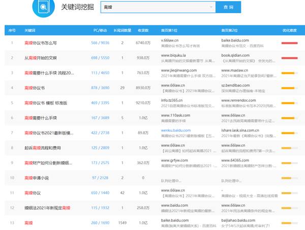Click the red difficulty bar in row 1

pyautogui.click(x=289, y=43)
